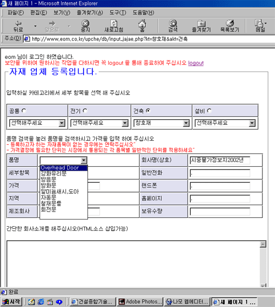Click the company introduction text area
The width and height of the screenshot is (275, 307).
pos(134,264)
